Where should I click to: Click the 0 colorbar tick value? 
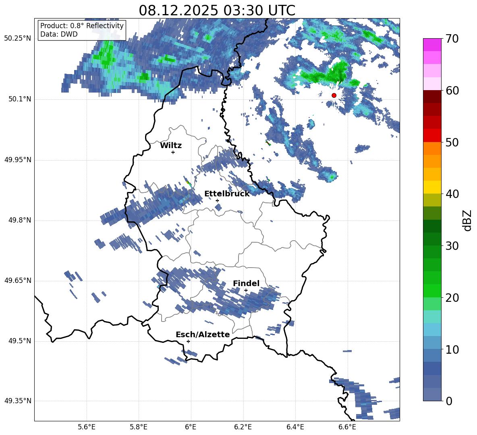click(449, 401)
